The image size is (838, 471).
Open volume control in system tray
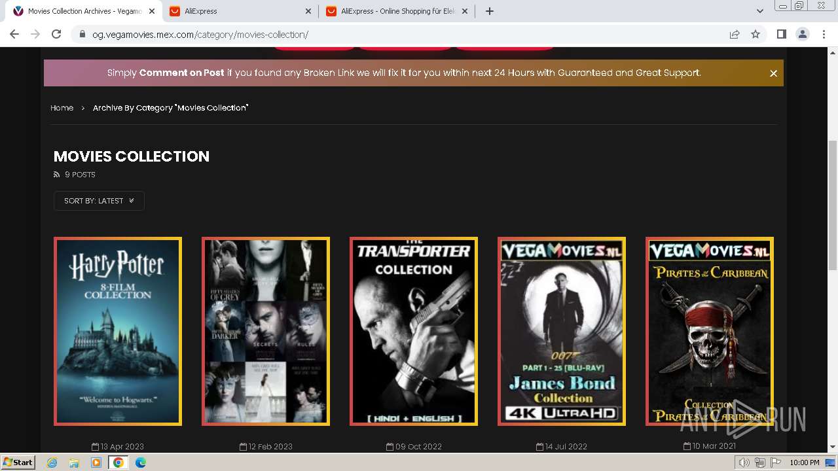pyautogui.click(x=744, y=462)
